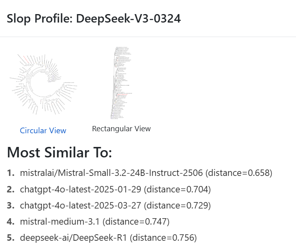Click the distance=0.747 value
The width and height of the screenshot is (296, 252).
click(136, 222)
